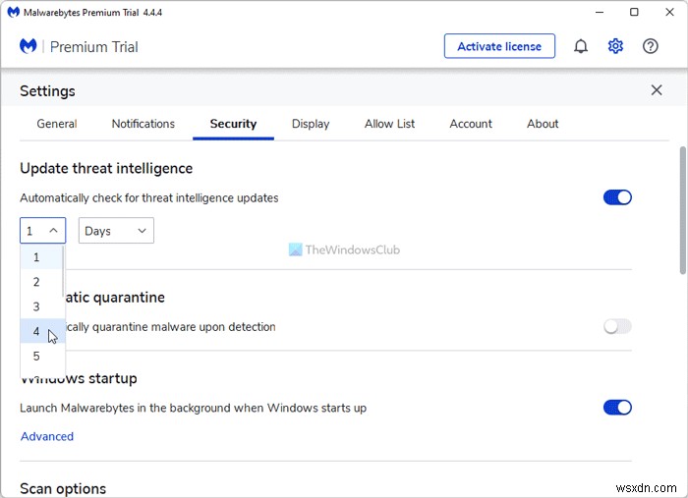Open the help question mark icon
This screenshot has width=688, height=498.
click(x=651, y=46)
